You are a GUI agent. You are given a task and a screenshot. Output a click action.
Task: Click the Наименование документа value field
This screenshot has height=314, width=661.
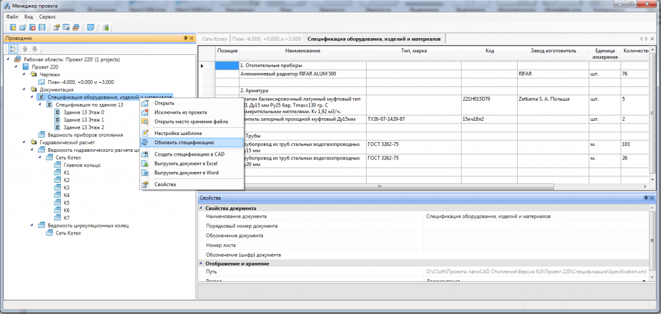coord(536,216)
